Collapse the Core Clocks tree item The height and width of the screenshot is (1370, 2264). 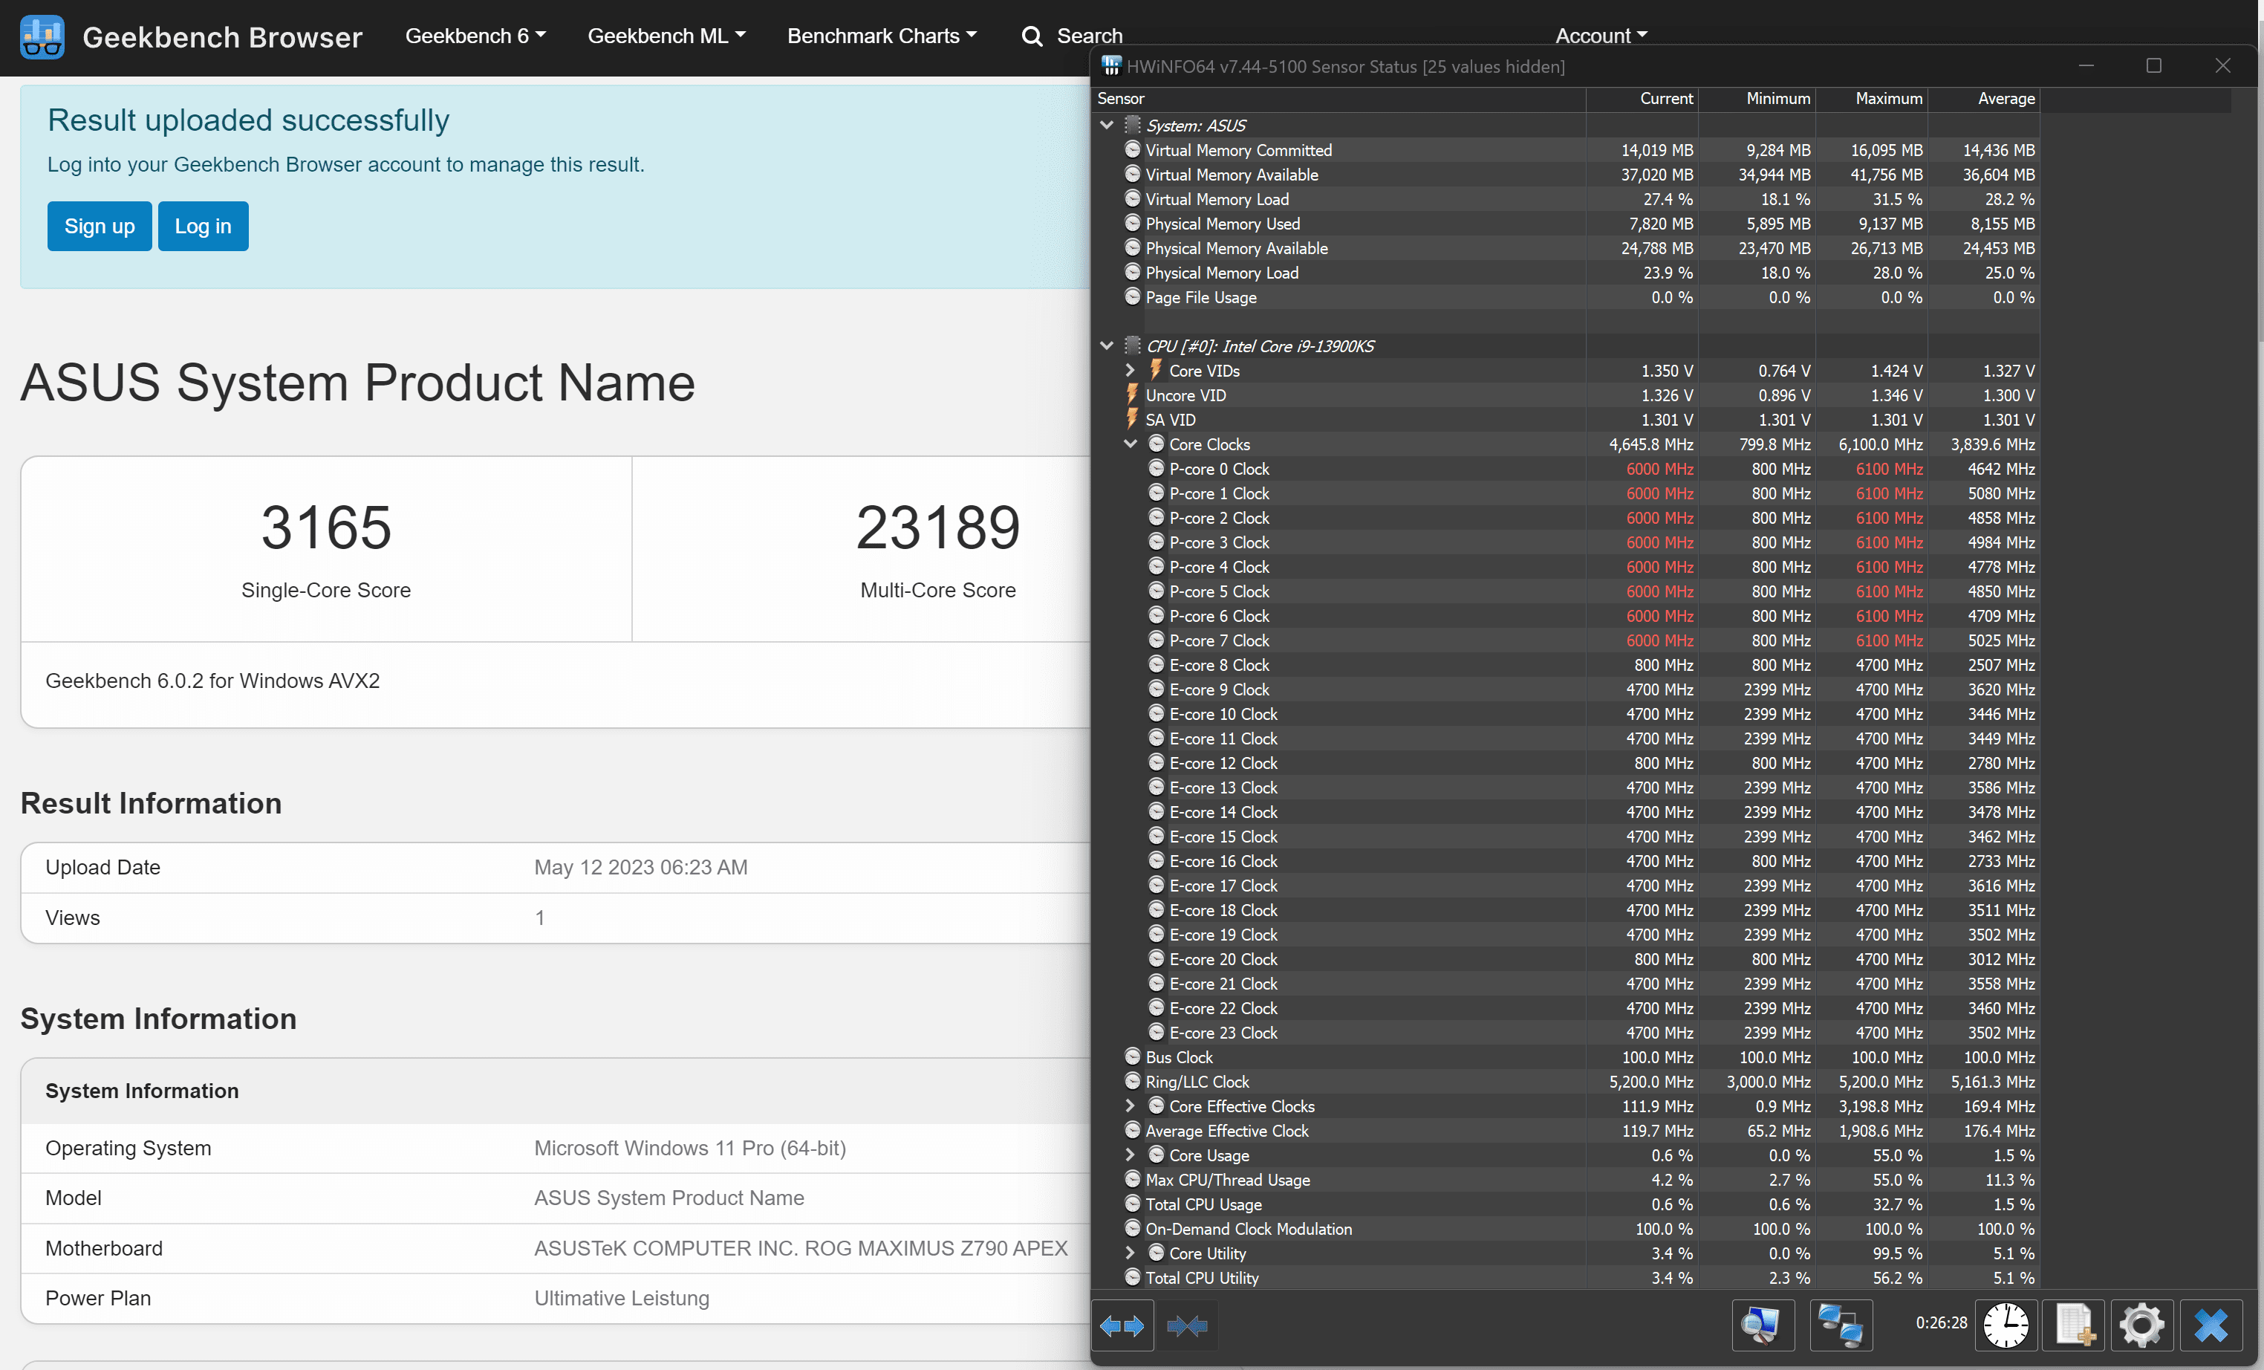pos(1131,444)
